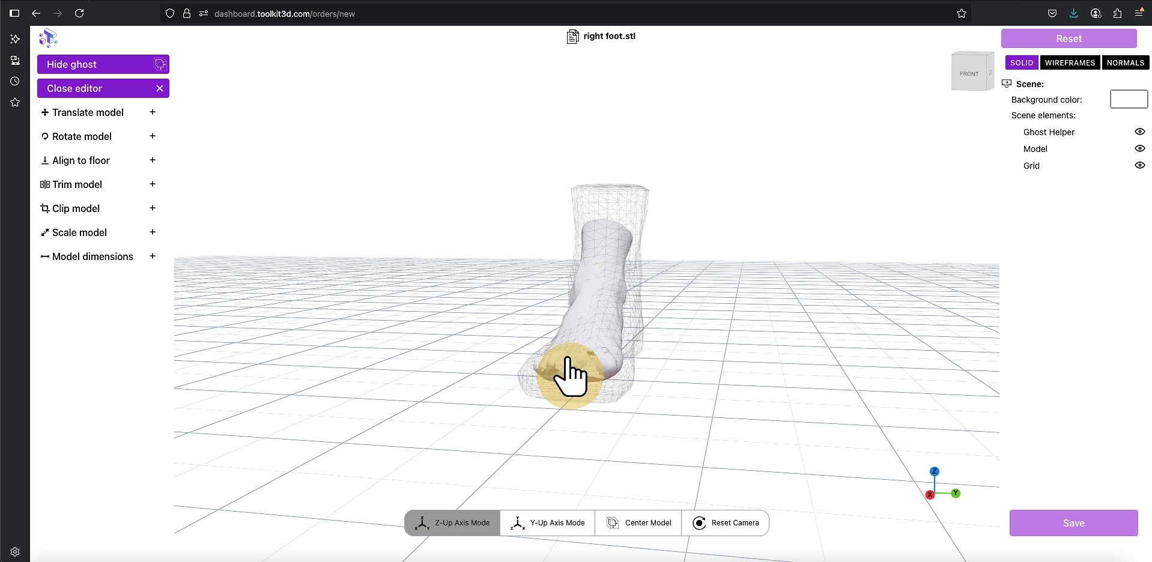Save the model with Save button
Viewport: 1152px width, 562px height.
(x=1073, y=523)
